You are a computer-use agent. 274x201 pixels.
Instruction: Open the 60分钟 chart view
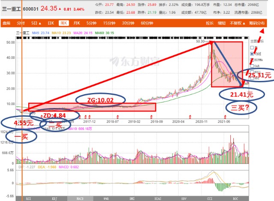click(x=146, y=23)
